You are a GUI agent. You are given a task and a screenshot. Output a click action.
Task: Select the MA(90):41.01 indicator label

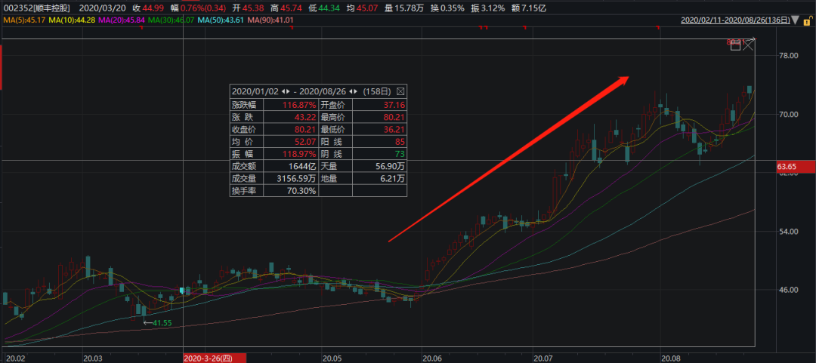[270, 20]
